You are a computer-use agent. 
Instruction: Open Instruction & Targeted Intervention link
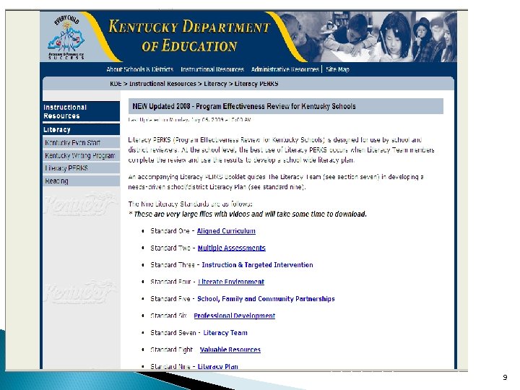257,265
